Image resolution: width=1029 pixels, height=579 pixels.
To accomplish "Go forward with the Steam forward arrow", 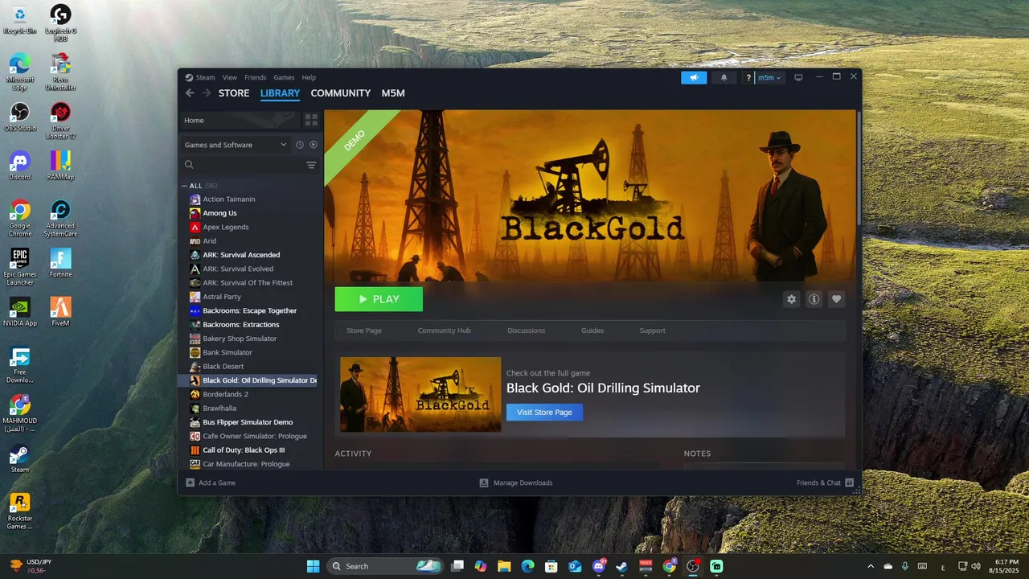I will pos(207,93).
